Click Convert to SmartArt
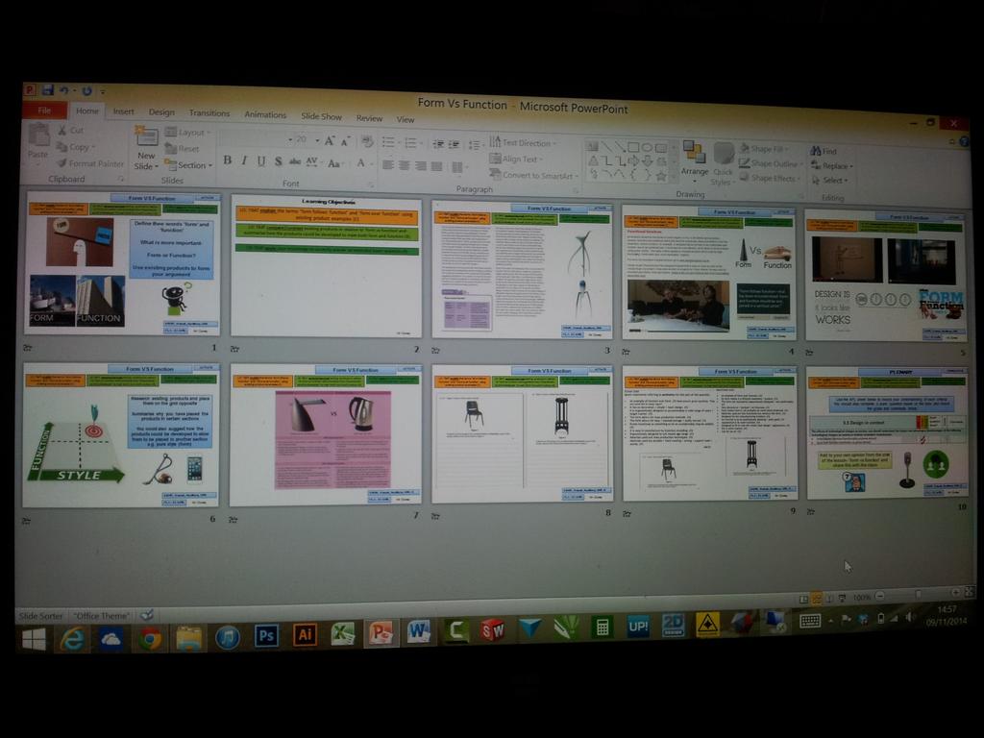This screenshot has width=984, height=738. click(533, 176)
